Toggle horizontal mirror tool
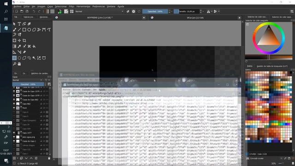 tap(208, 12)
